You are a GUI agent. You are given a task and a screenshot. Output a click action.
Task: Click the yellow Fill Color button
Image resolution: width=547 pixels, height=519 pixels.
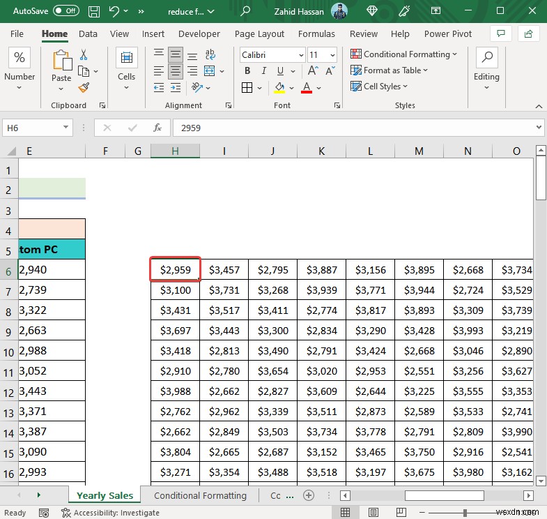click(x=279, y=87)
